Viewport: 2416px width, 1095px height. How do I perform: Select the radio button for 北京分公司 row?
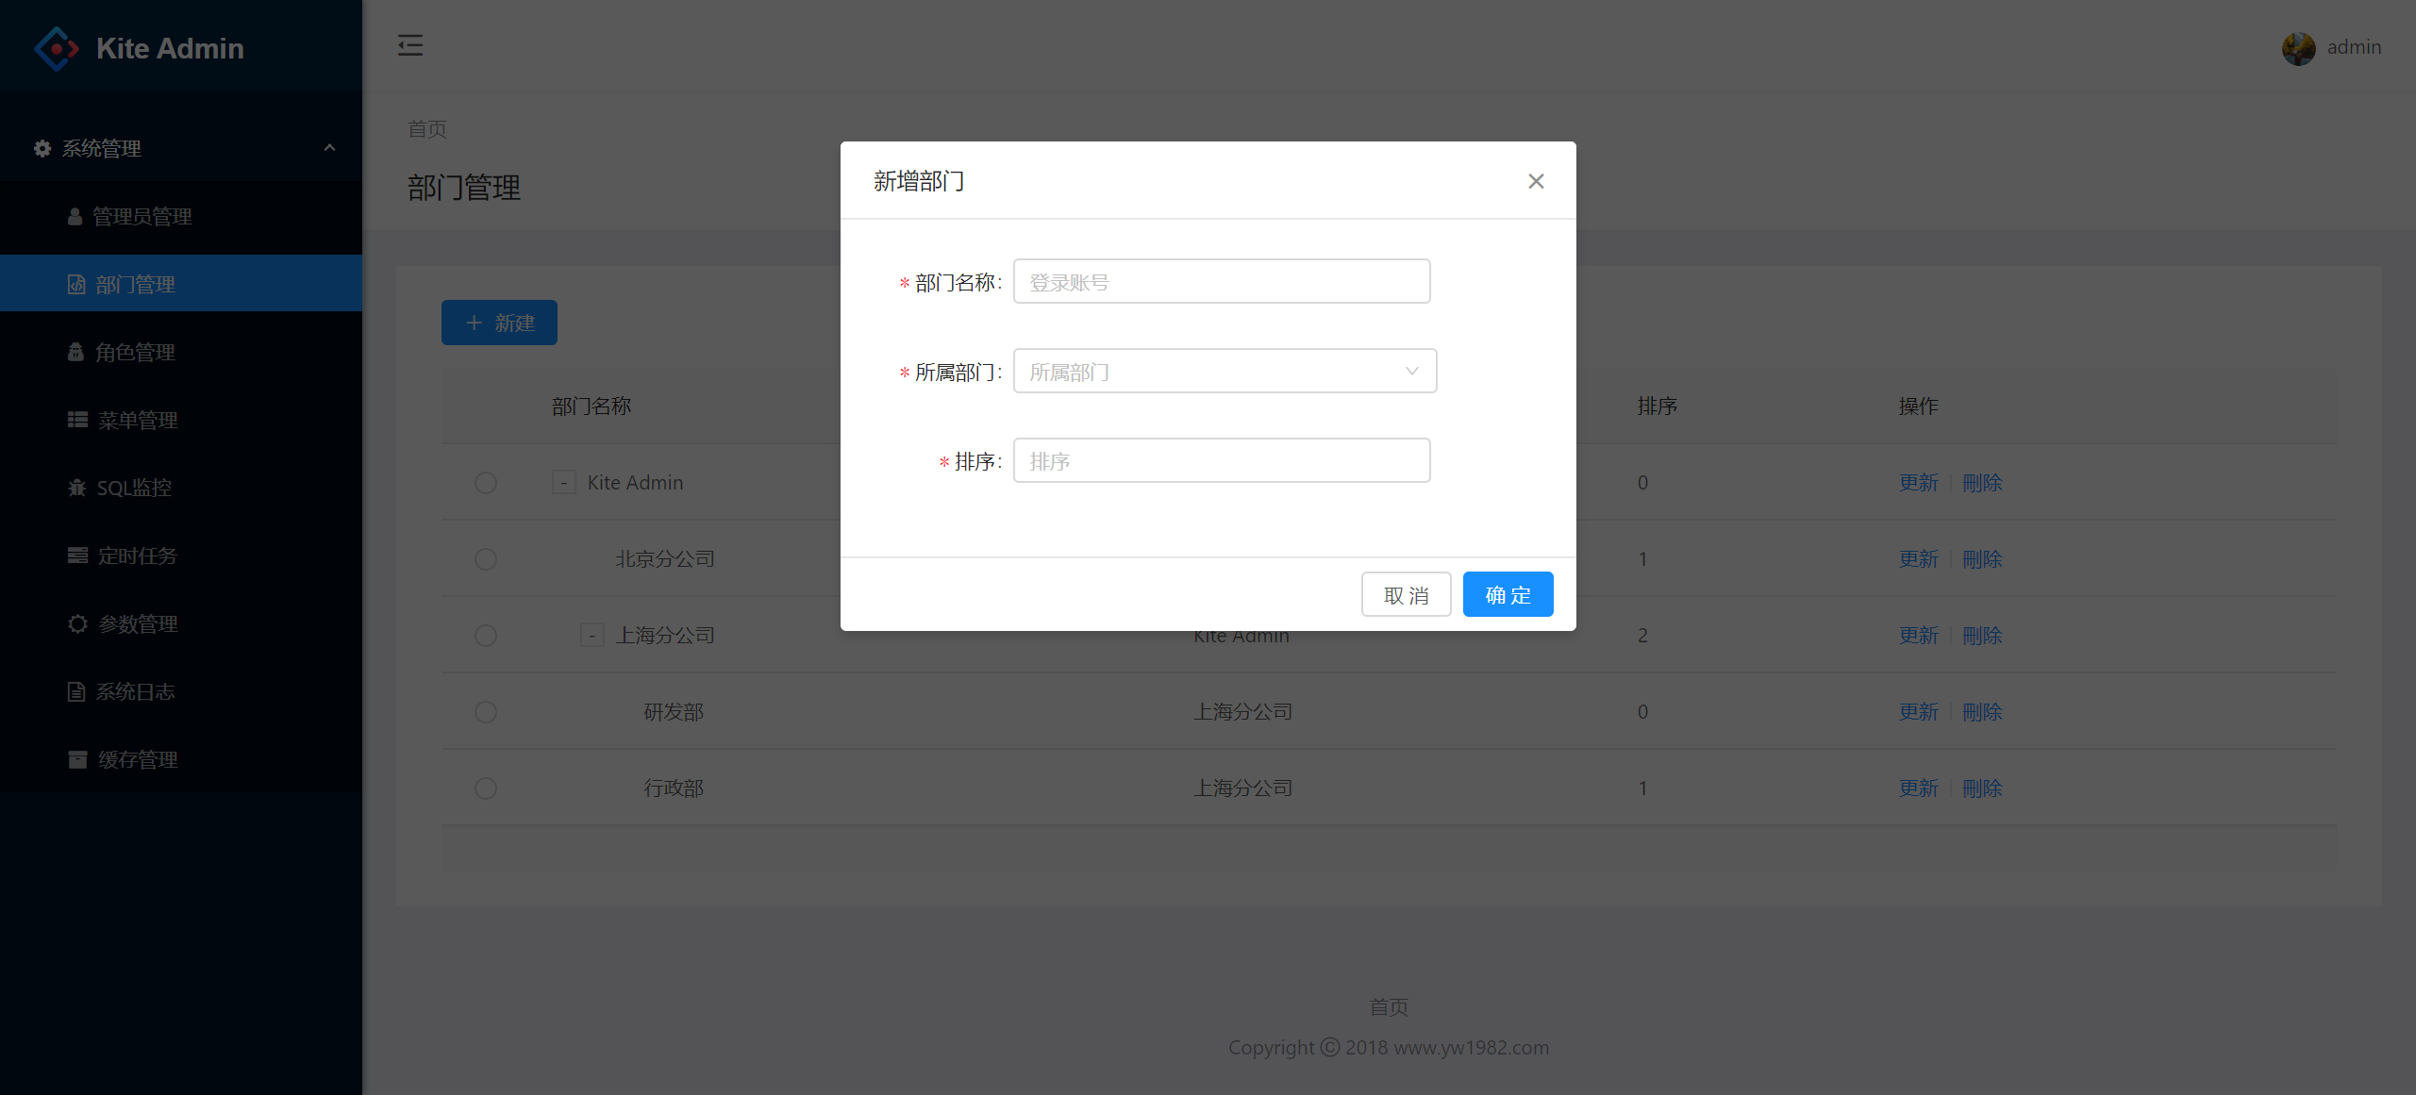point(486,559)
